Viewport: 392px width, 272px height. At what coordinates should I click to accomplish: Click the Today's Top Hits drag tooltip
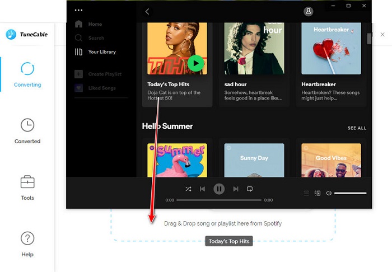[x=229, y=241]
